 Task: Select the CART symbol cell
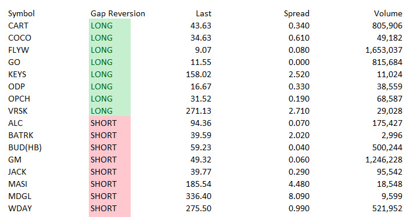point(18,26)
